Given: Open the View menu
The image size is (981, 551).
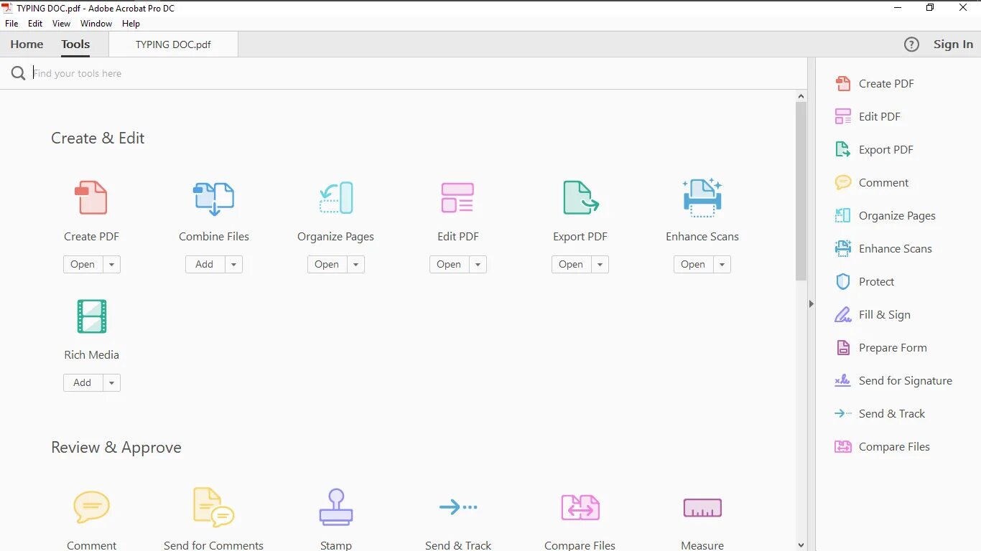Looking at the screenshot, I should (62, 24).
